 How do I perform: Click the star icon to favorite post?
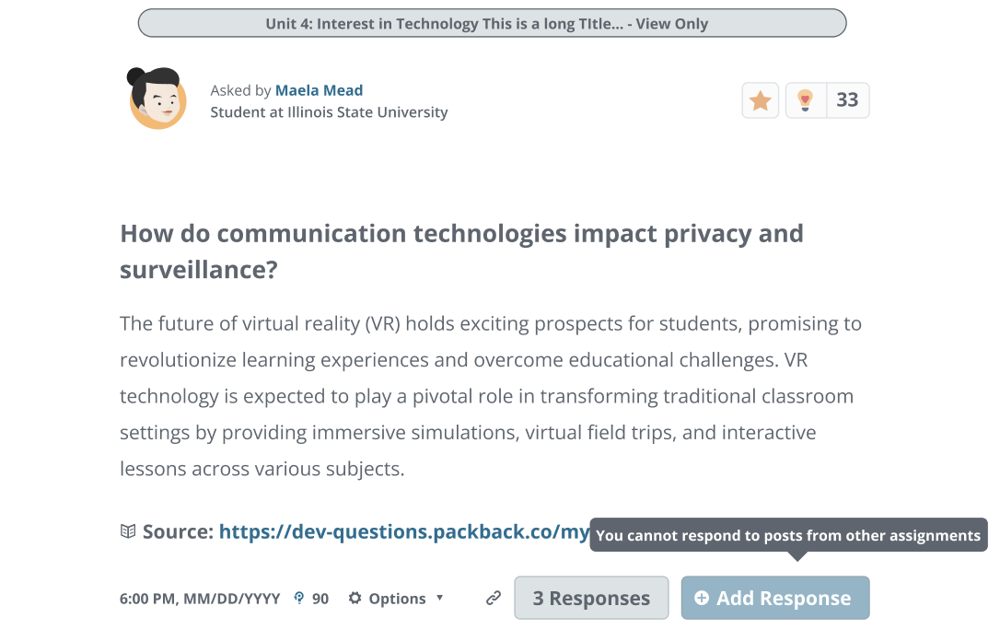tap(761, 100)
